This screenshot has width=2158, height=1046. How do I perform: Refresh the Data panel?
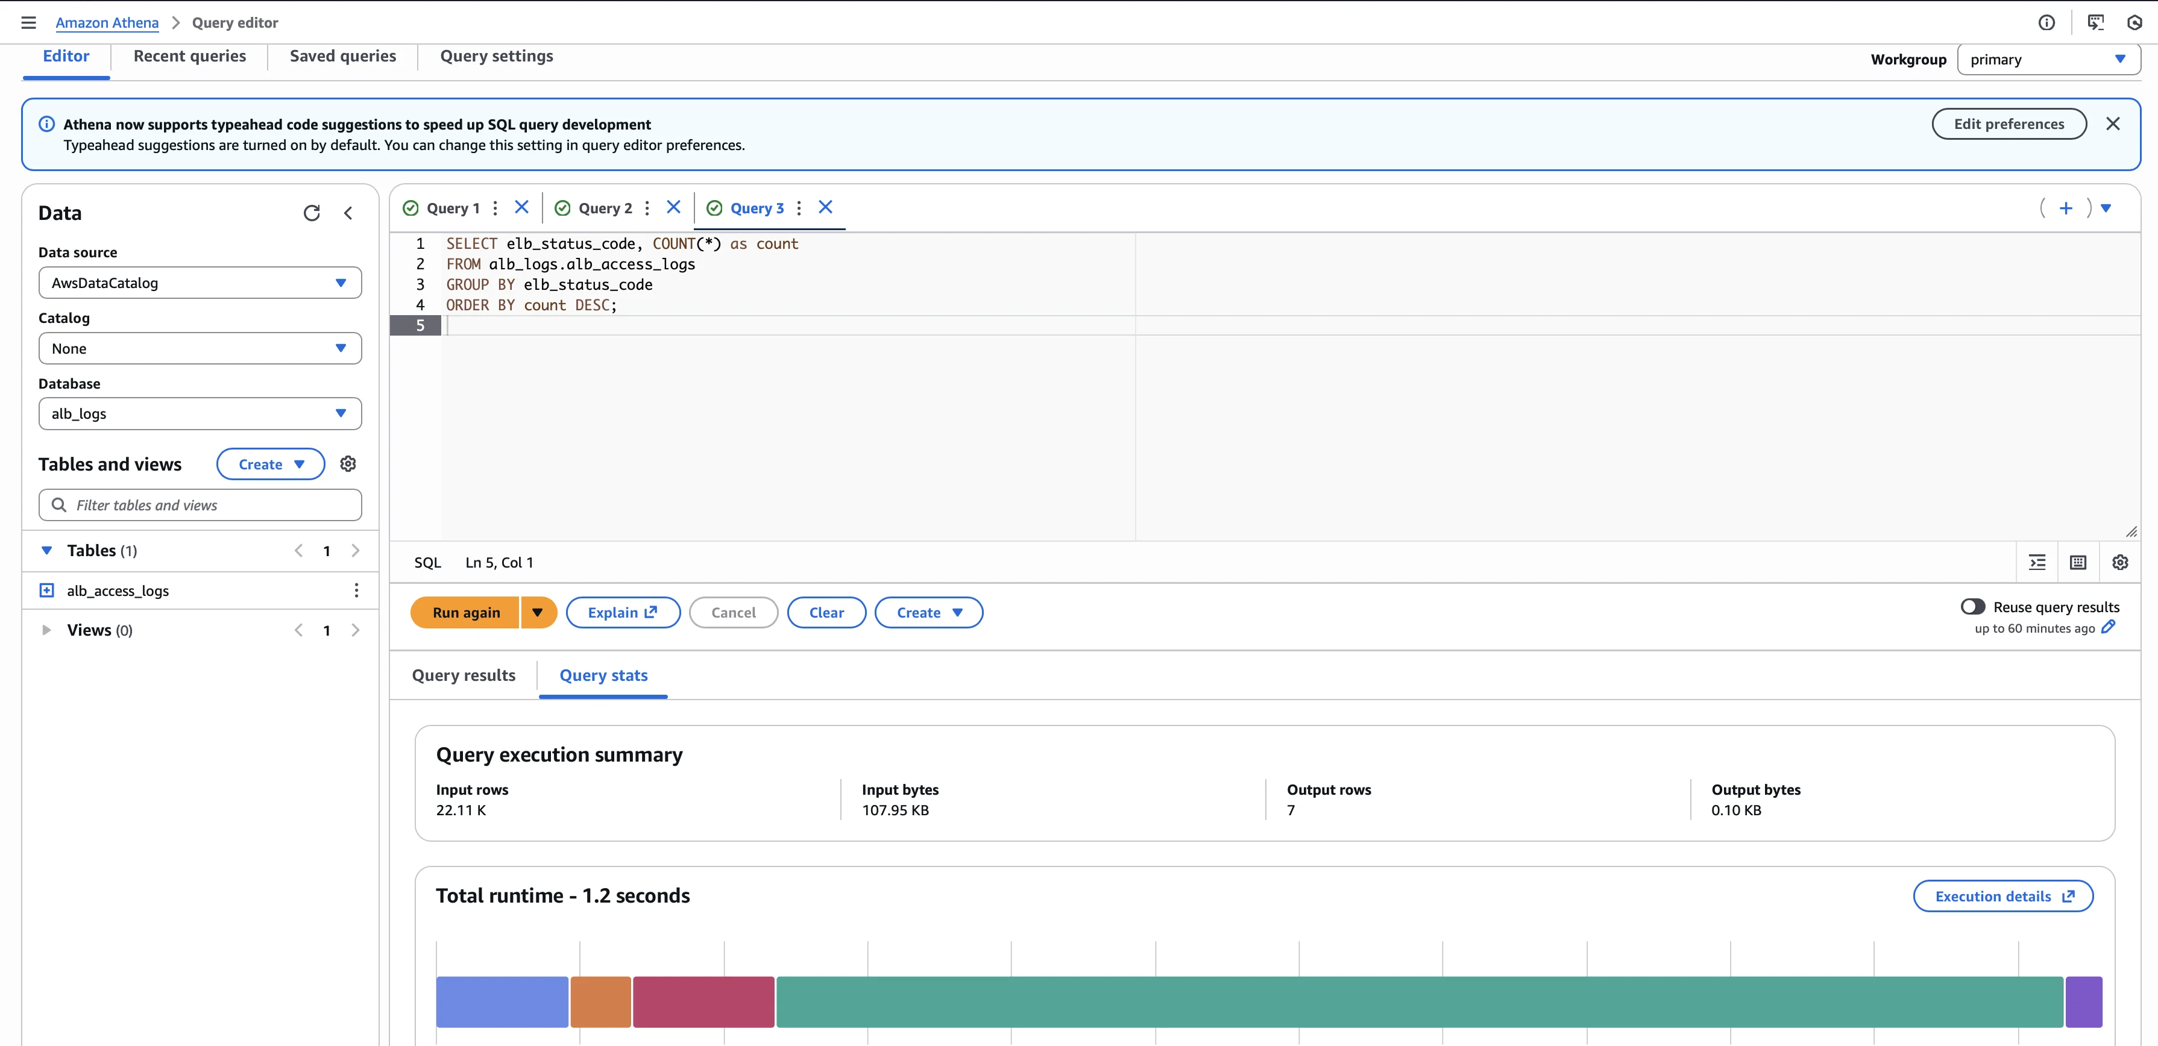pos(312,213)
